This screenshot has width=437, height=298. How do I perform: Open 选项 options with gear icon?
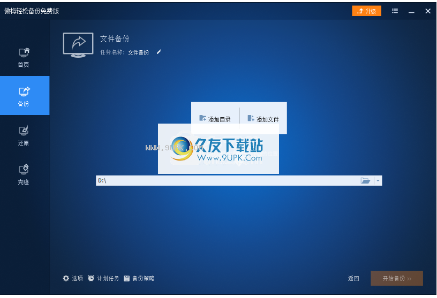click(x=73, y=278)
